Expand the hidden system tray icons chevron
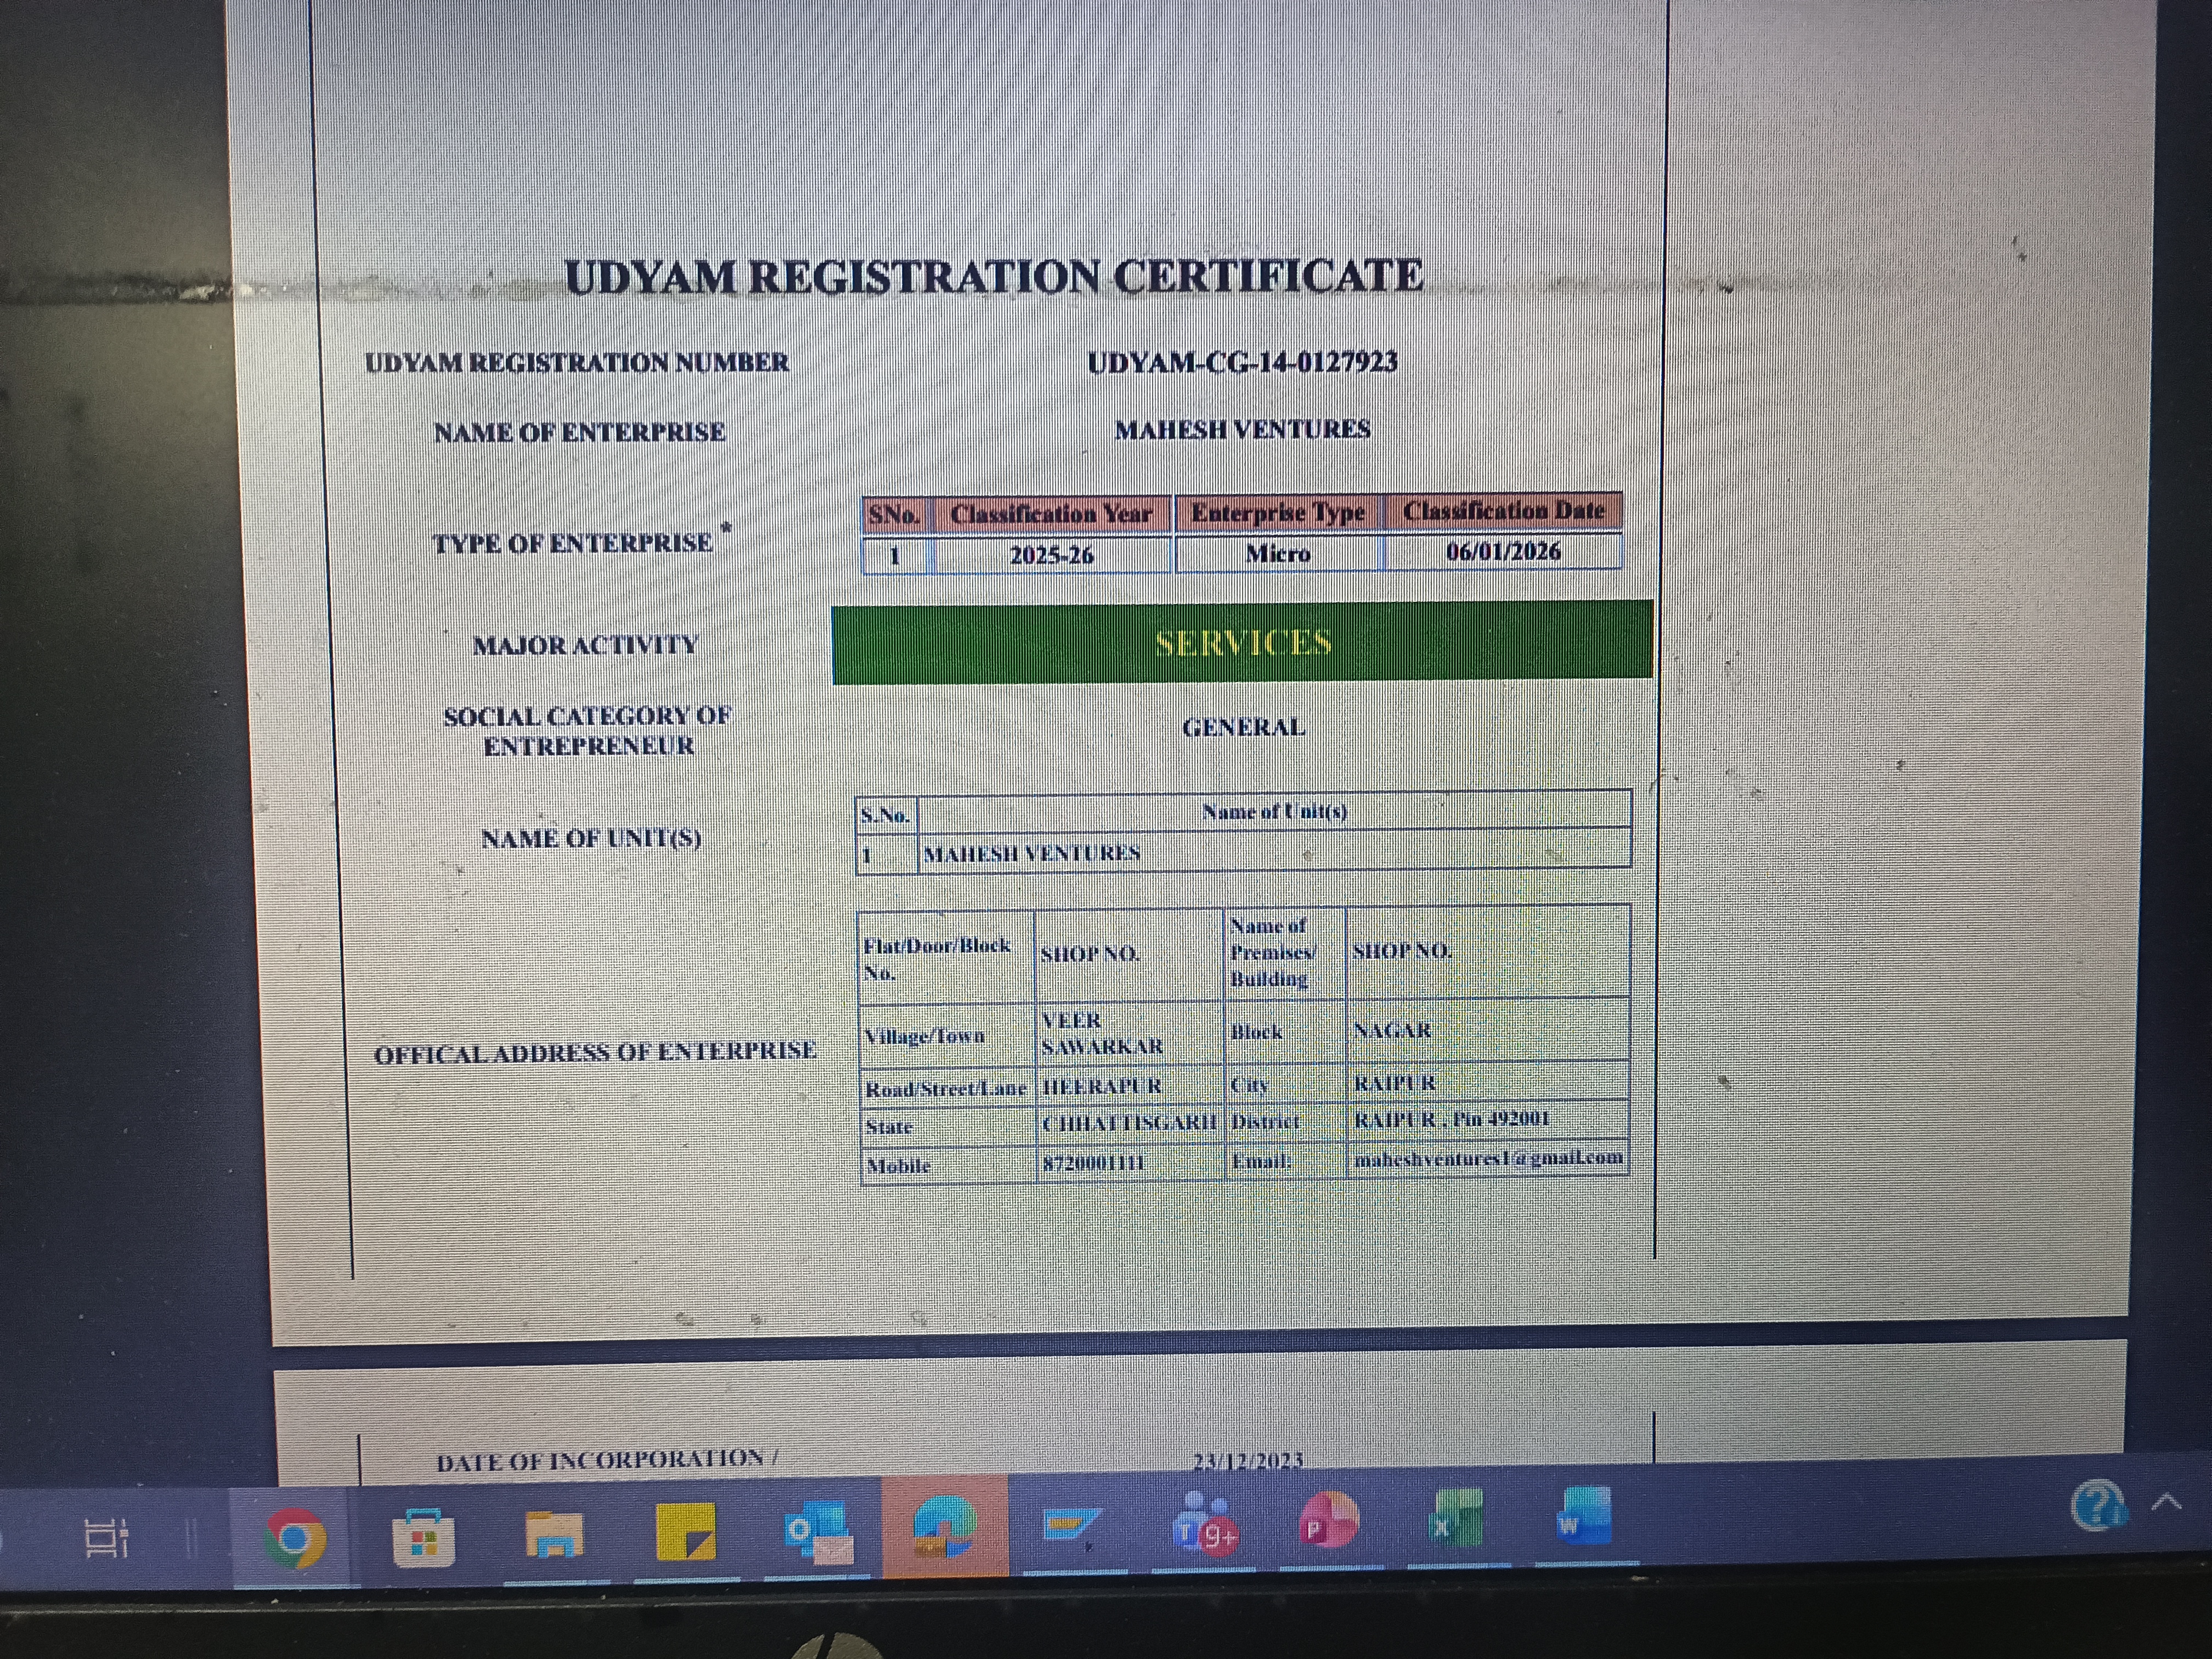Viewport: 2212px width, 1659px height. click(x=2166, y=1501)
